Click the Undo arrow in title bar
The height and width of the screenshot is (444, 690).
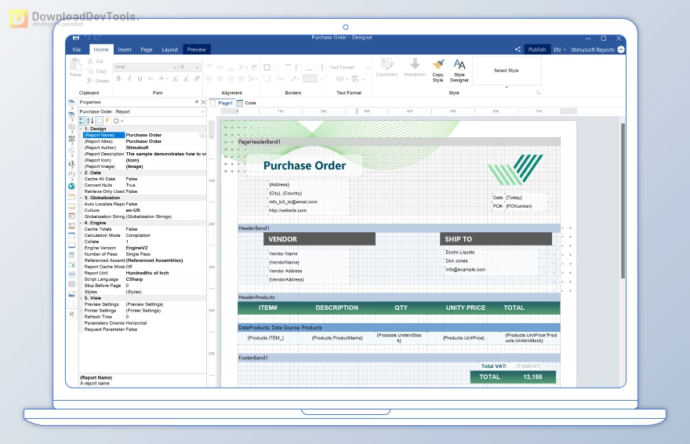(x=87, y=38)
